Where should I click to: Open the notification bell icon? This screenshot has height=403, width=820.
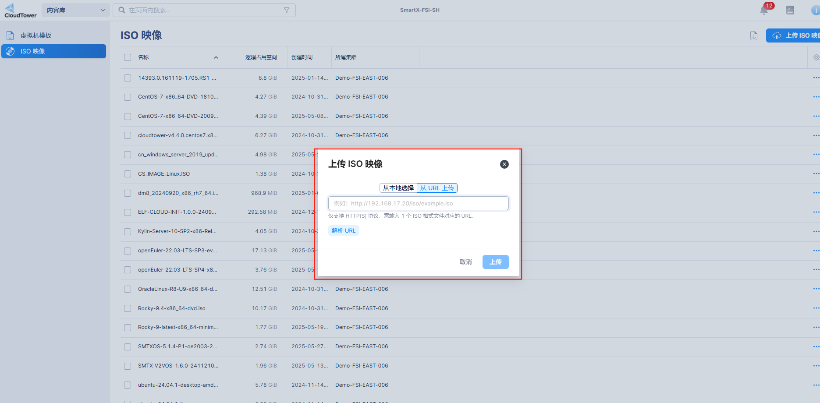click(x=764, y=10)
